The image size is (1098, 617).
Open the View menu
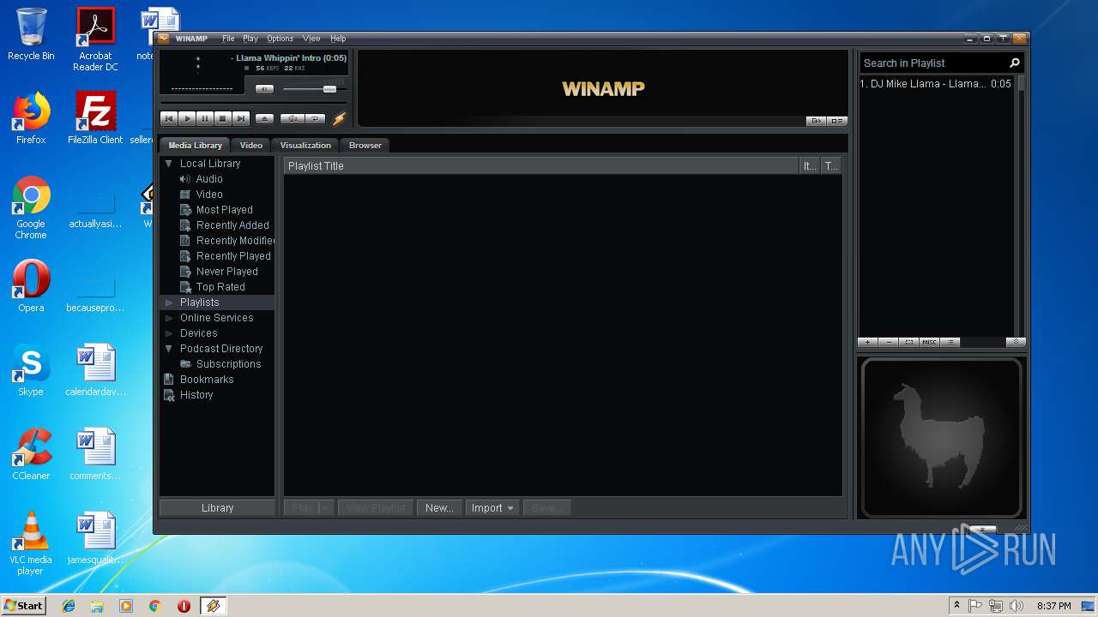pos(311,39)
